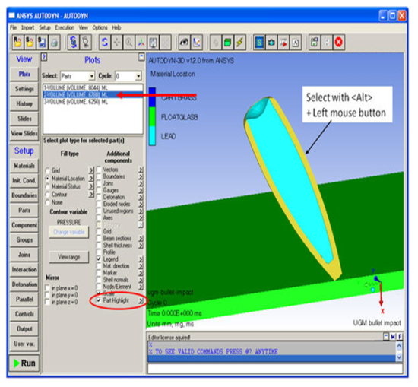Click the red circle X stop icon
Image resolution: width=418 pixels, height=387 pixels.
[338, 42]
